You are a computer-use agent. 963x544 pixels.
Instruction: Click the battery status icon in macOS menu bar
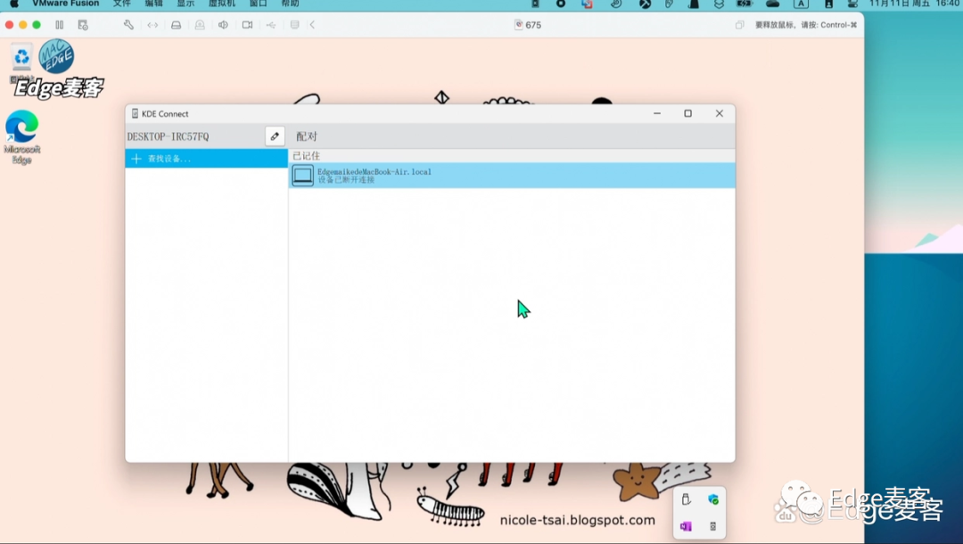point(745,4)
